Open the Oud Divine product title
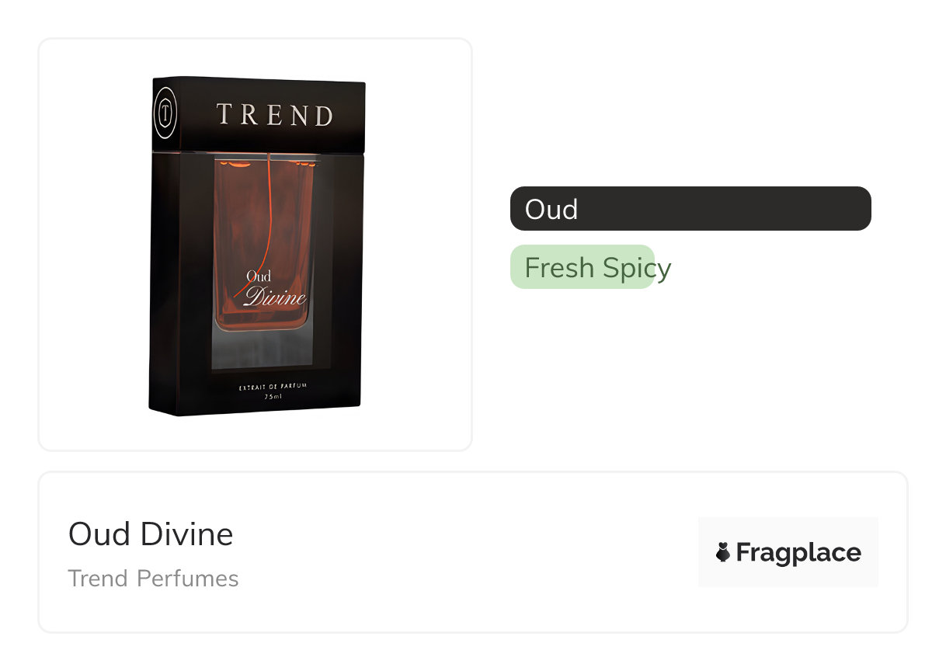This screenshot has height=671, width=946. tap(151, 534)
